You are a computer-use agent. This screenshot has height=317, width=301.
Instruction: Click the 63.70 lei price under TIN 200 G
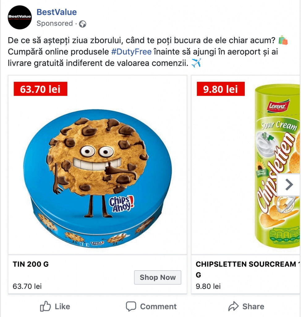click(x=27, y=286)
